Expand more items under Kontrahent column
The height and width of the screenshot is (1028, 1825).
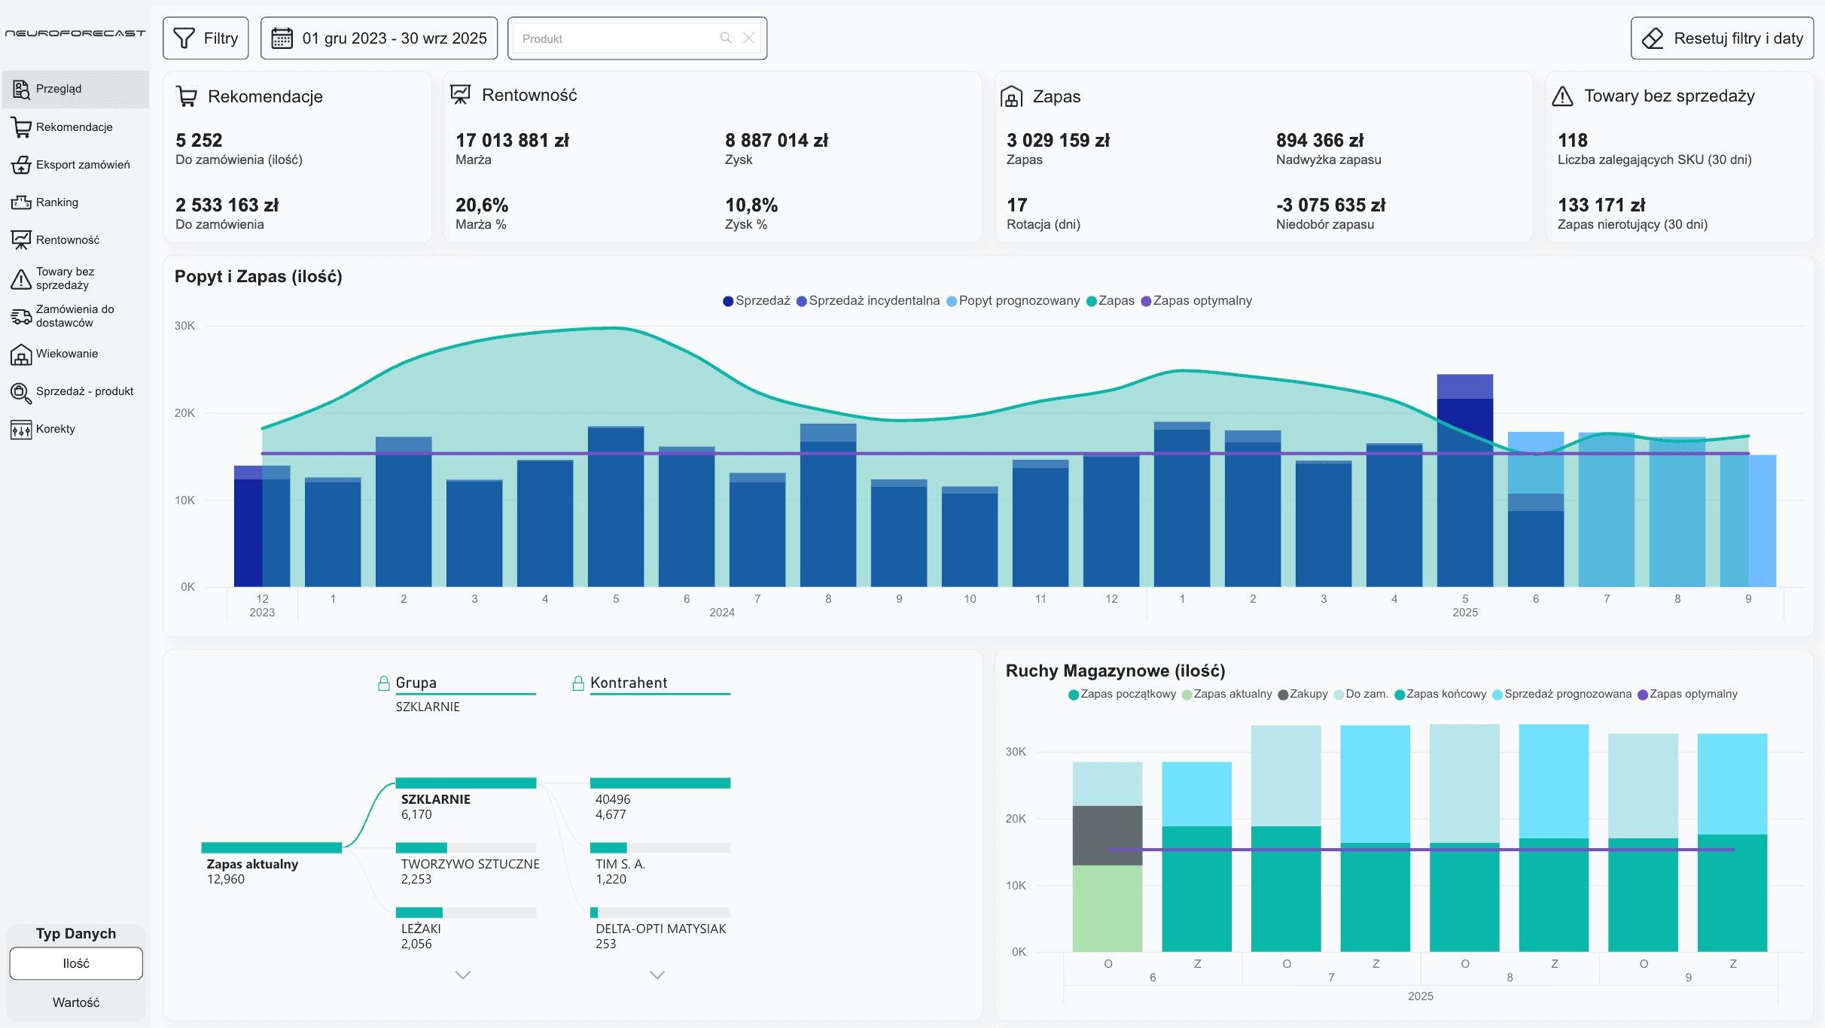point(657,975)
